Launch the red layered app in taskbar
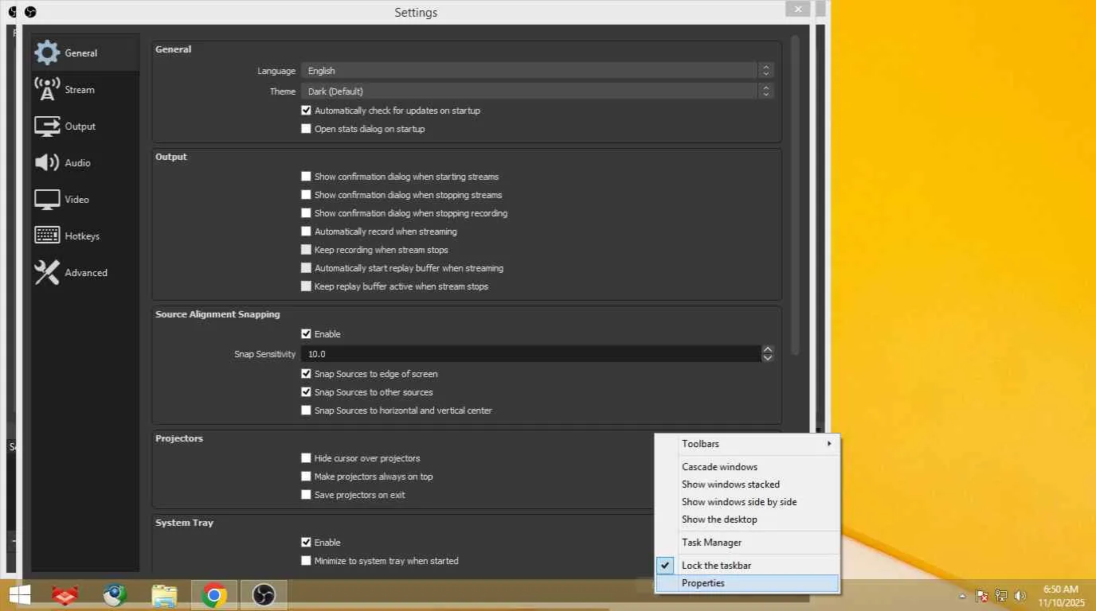The width and height of the screenshot is (1096, 611). pos(65,595)
